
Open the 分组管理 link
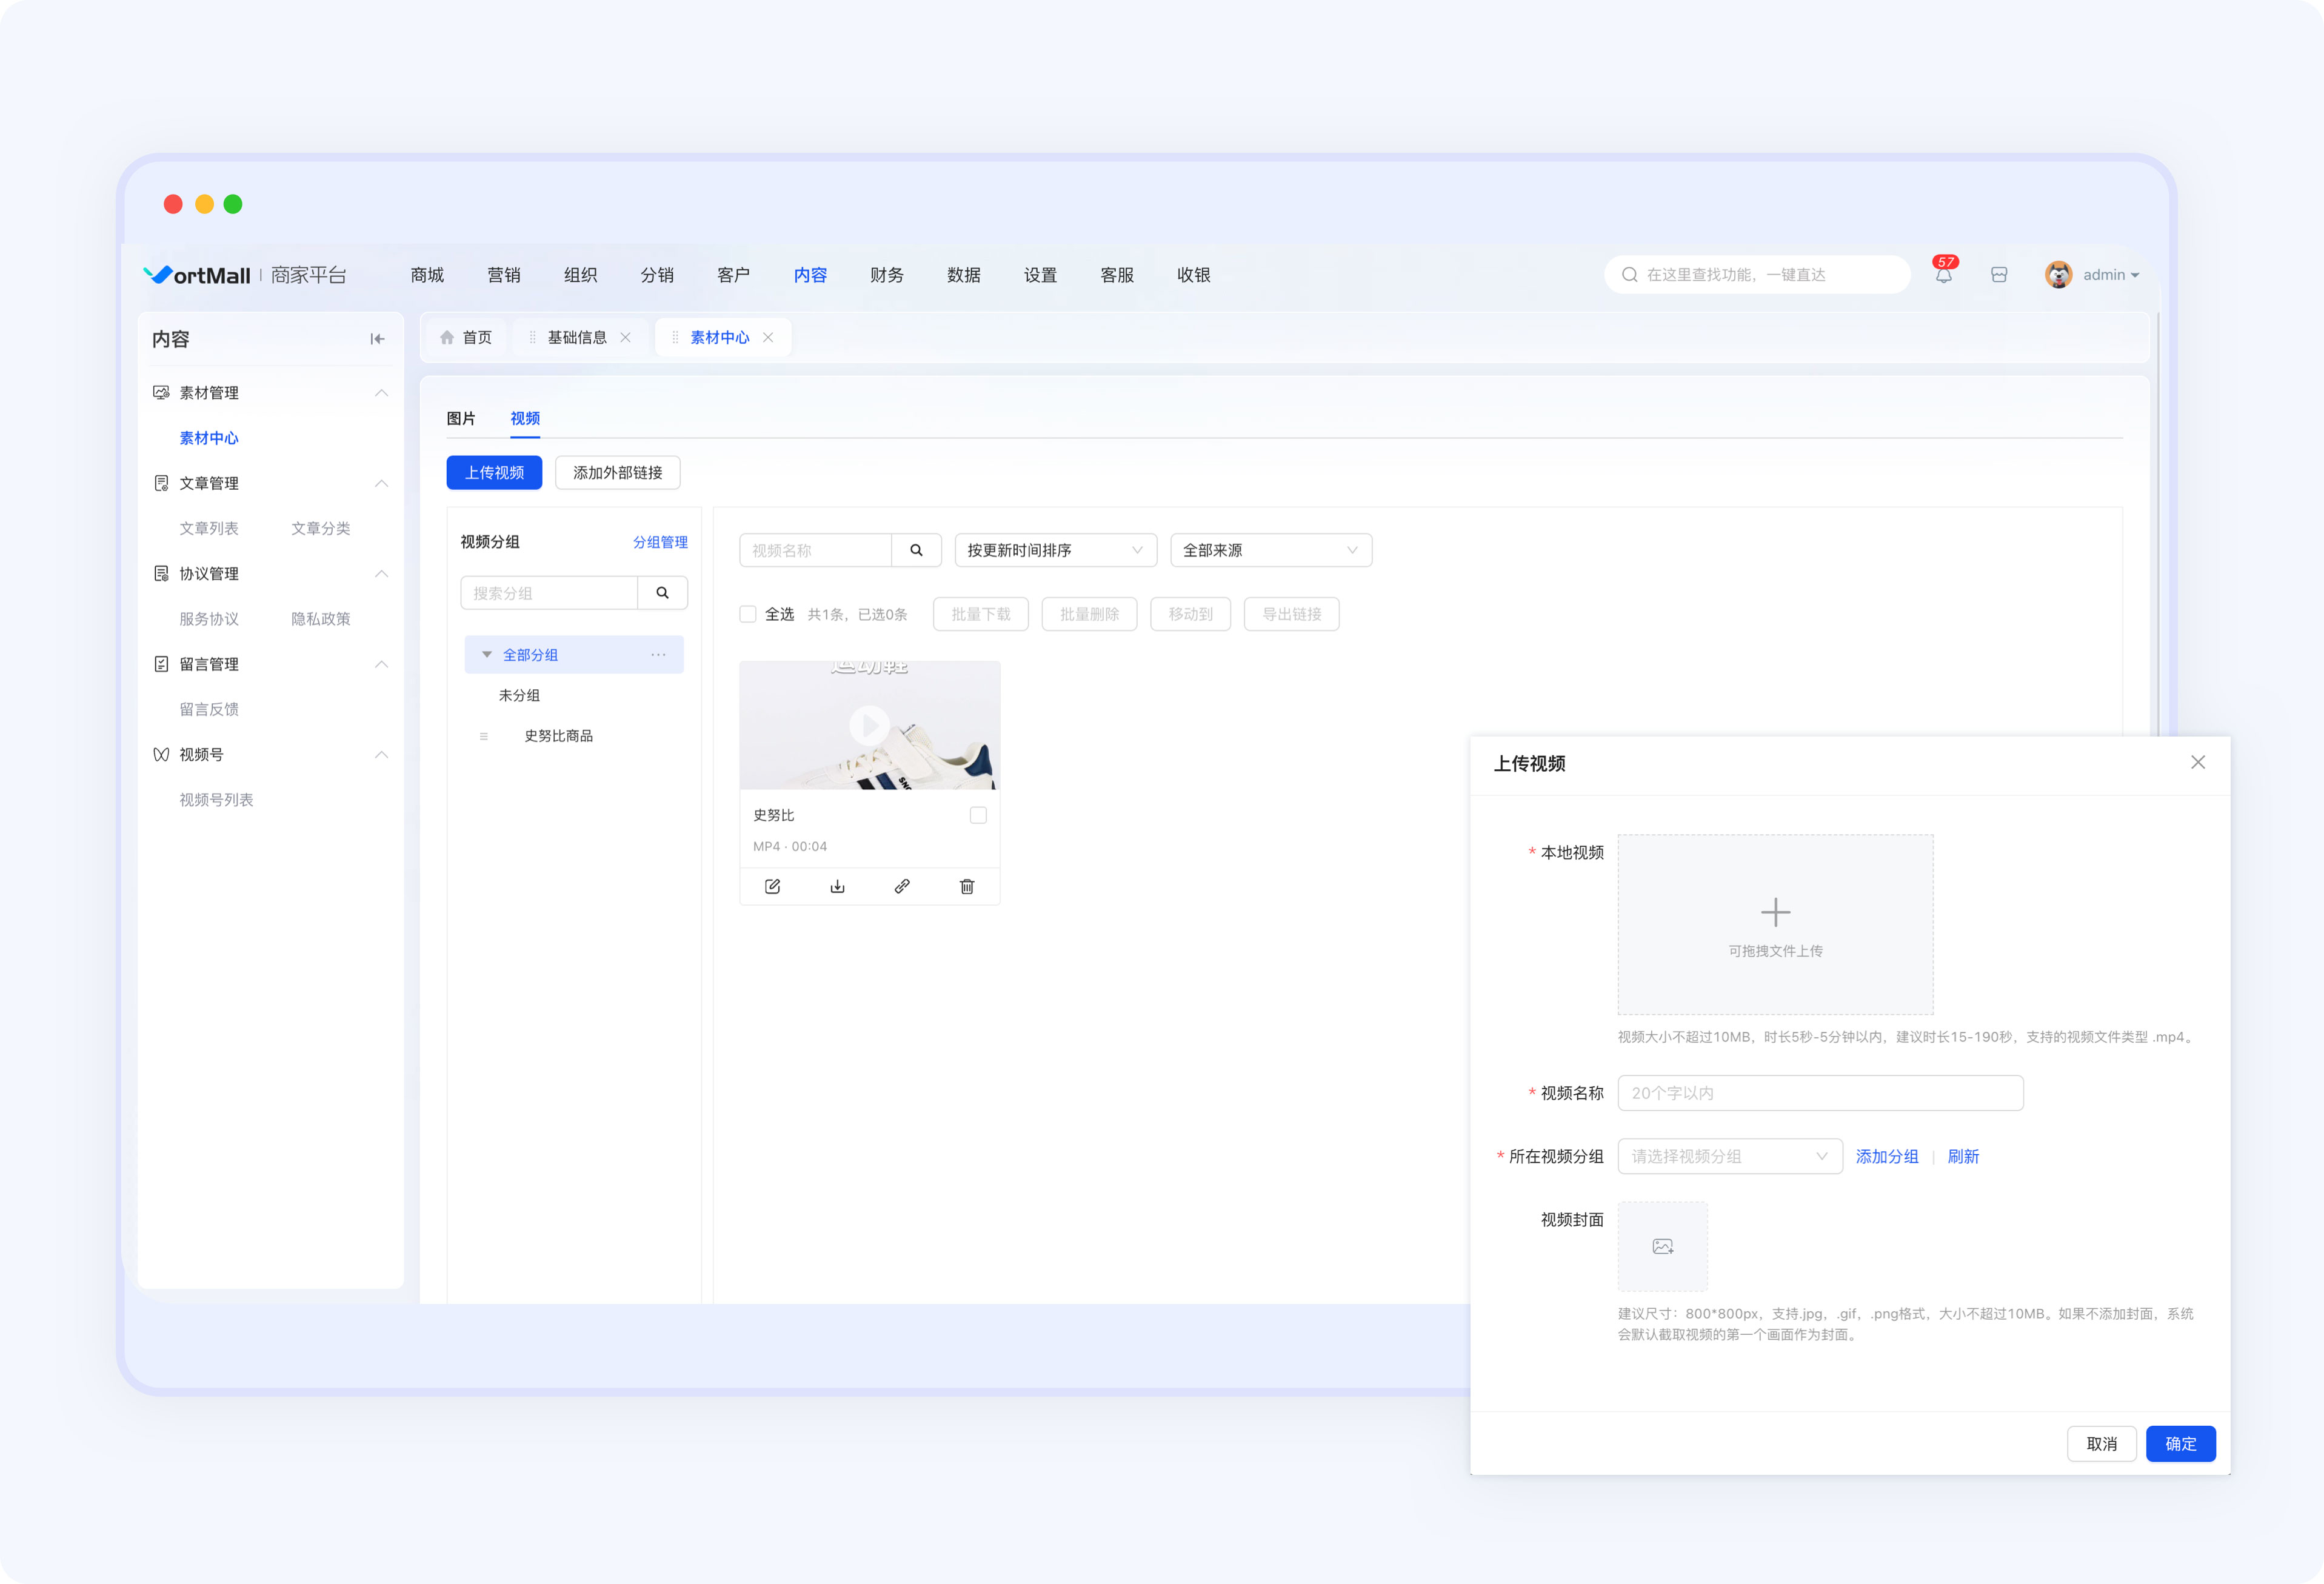pos(660,542)
